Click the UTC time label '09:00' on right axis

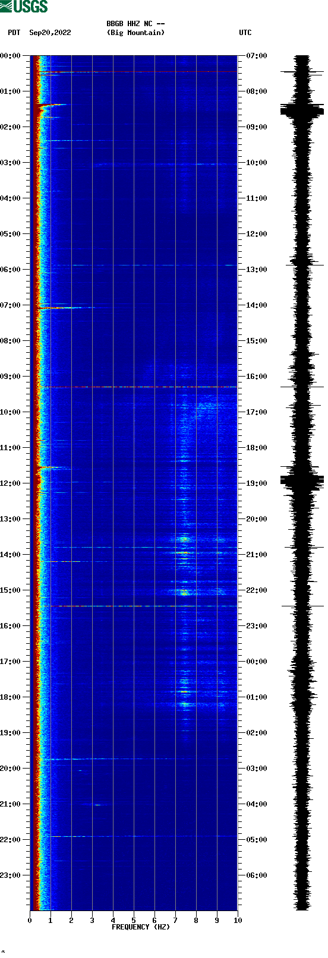(257, 127)
